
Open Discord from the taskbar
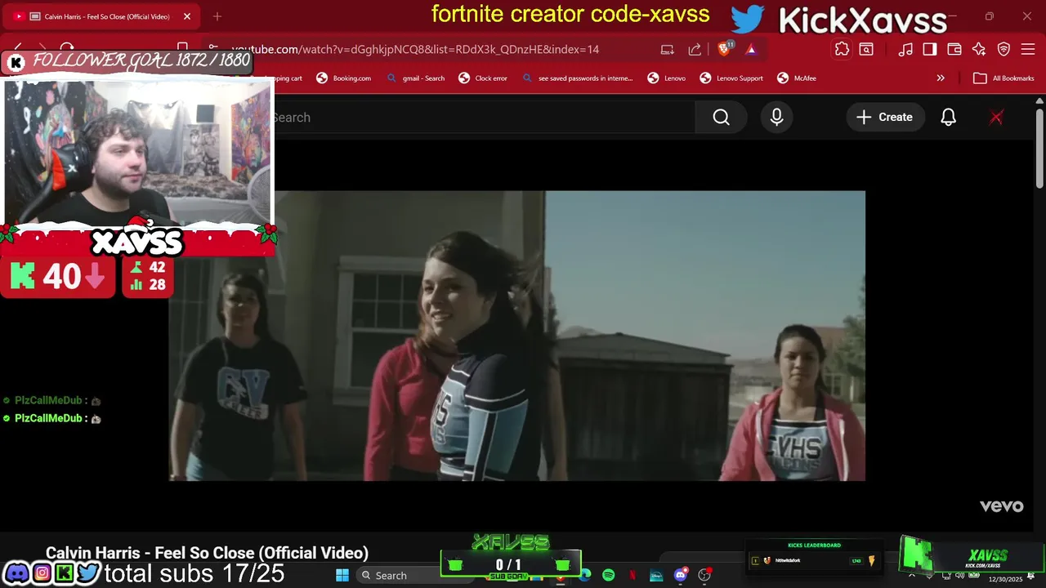coord(680,576)
